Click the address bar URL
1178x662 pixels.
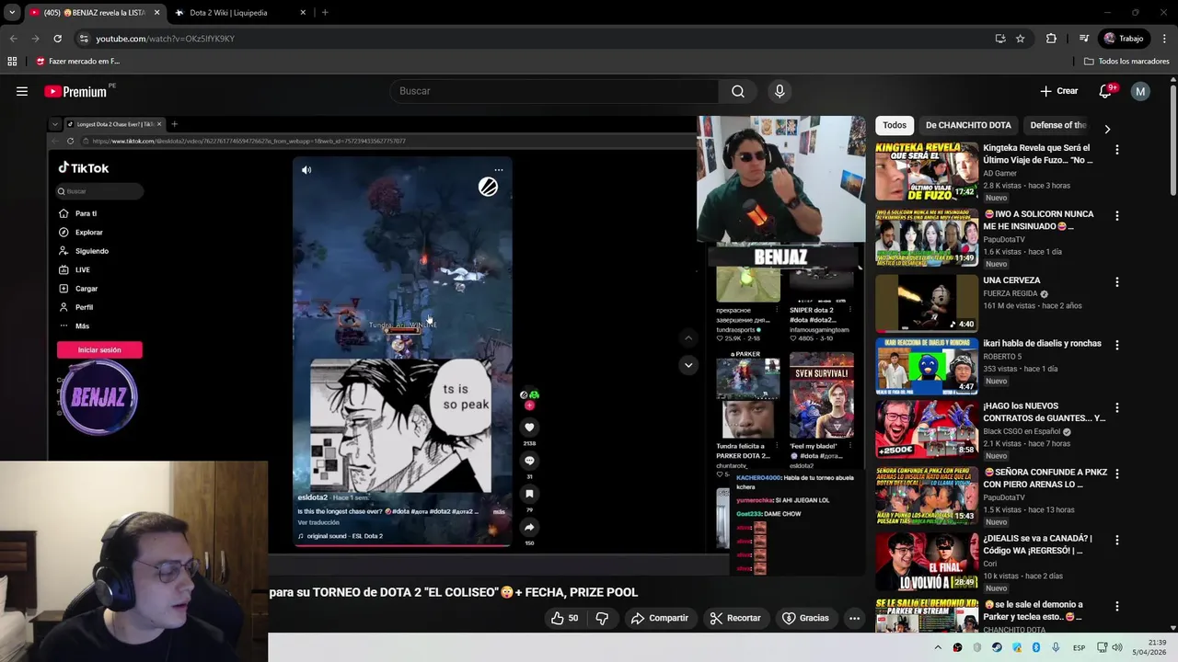pos(166,39)
